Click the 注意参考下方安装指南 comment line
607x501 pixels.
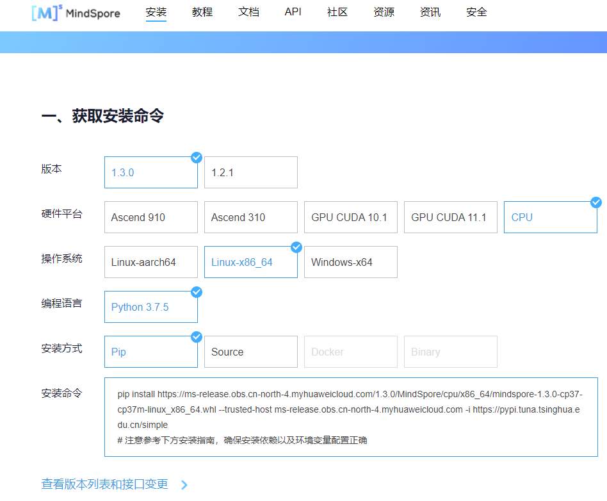(242, 441)
